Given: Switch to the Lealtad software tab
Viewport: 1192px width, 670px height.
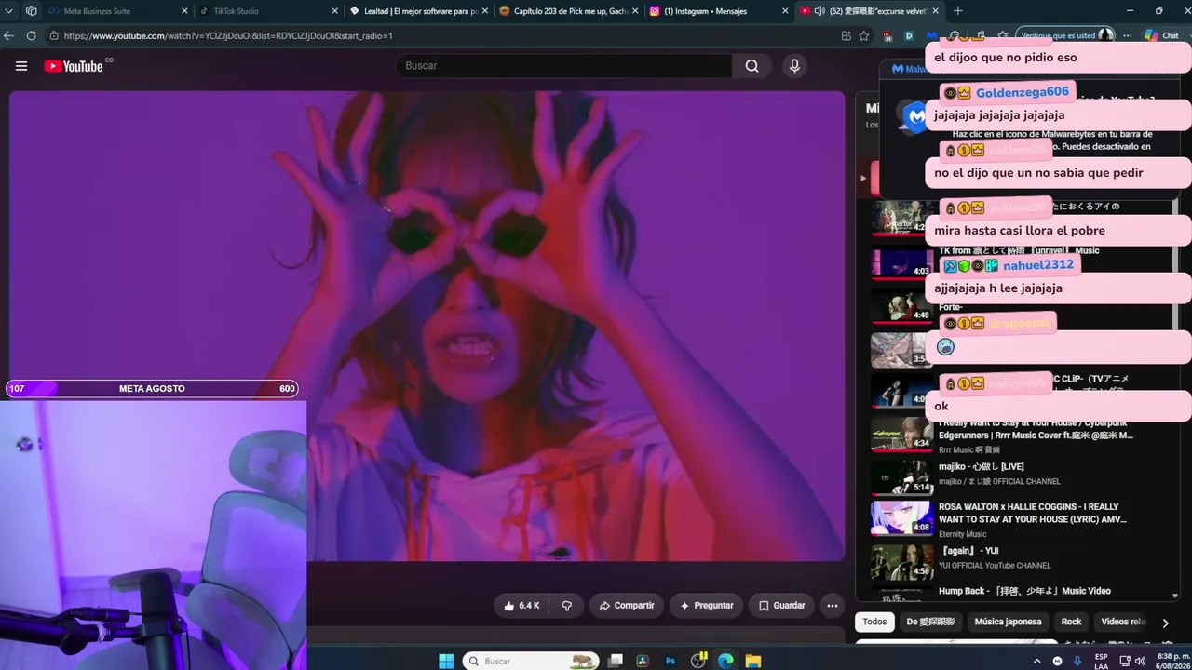Looking at the screenshot, I should [421, 11].
